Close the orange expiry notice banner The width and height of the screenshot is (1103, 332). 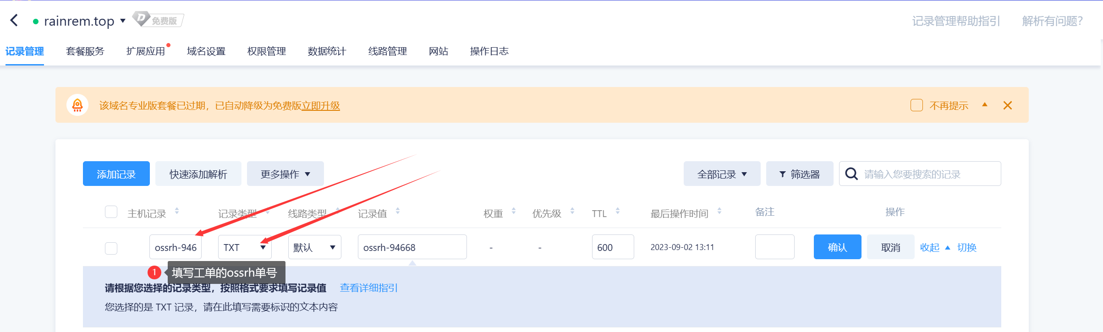tap(1007, 106)
